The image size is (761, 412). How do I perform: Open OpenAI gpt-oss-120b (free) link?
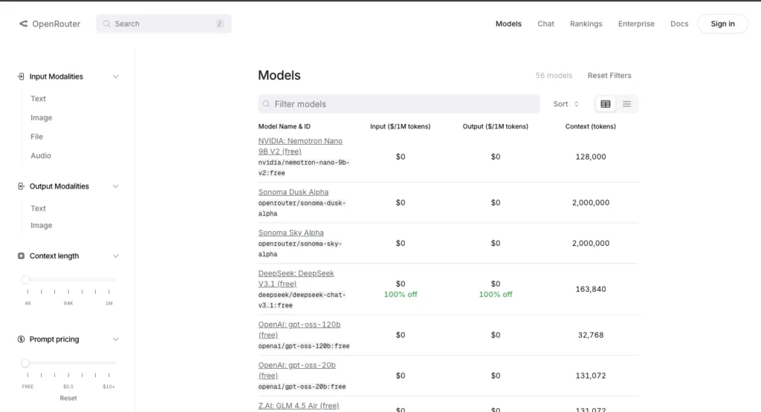[x=299, y=330]
